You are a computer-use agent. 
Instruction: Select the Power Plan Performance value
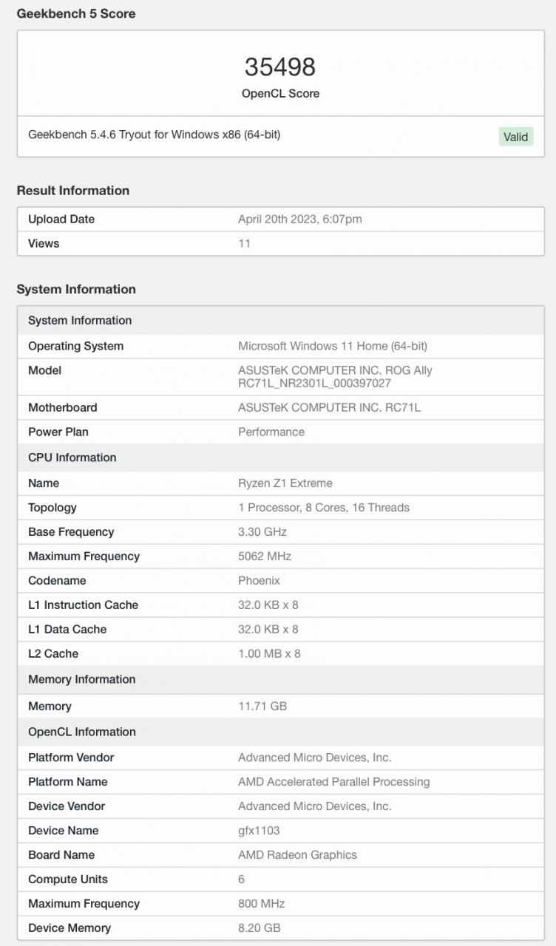tap(271, 432)
